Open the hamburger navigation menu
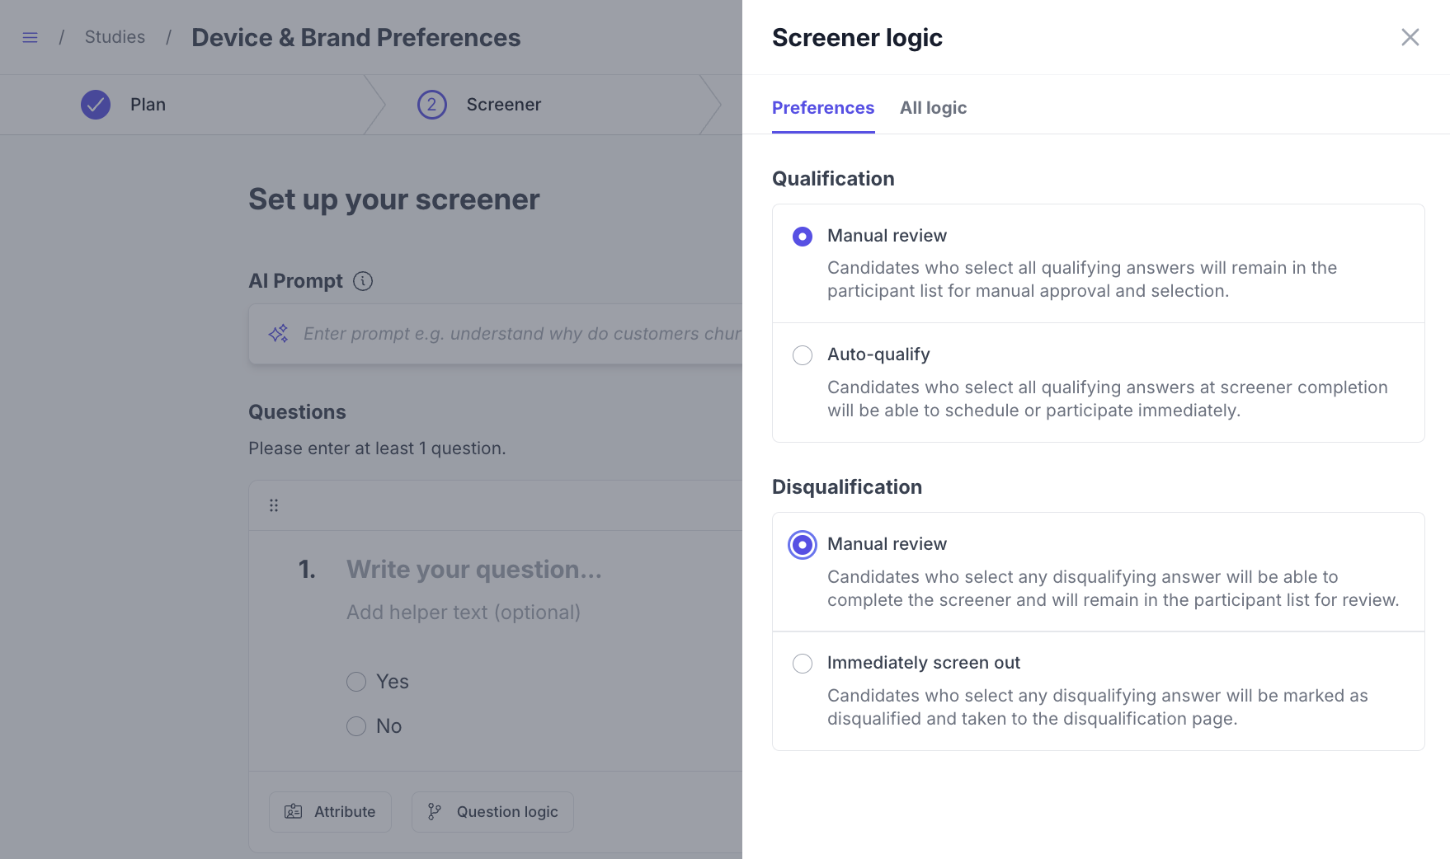This screenshot has height=859, width=1450. [x=31, y=38]
